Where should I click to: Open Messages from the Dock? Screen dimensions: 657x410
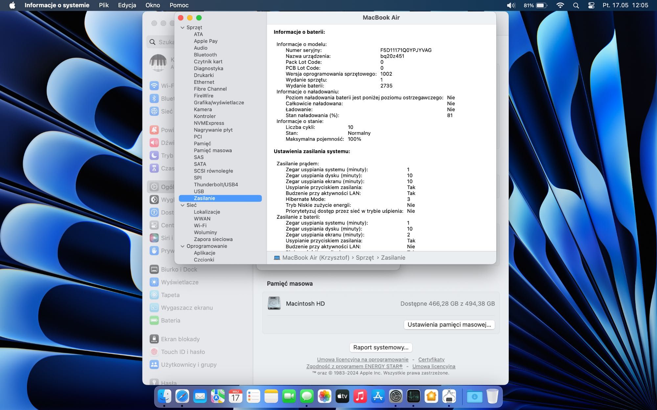coord(306,396)
